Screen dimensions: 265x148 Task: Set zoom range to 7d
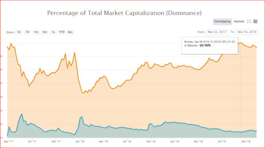27,32
